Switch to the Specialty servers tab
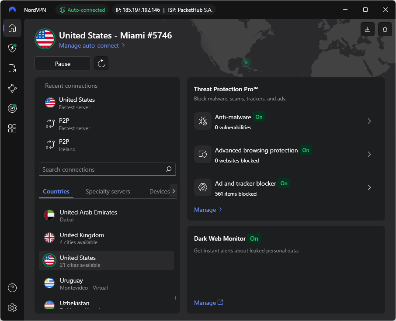Viewport: 396px width, 321px height. (x=108, y=191)
